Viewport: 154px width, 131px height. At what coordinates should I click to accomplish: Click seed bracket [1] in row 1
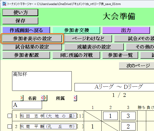point(80,116)
